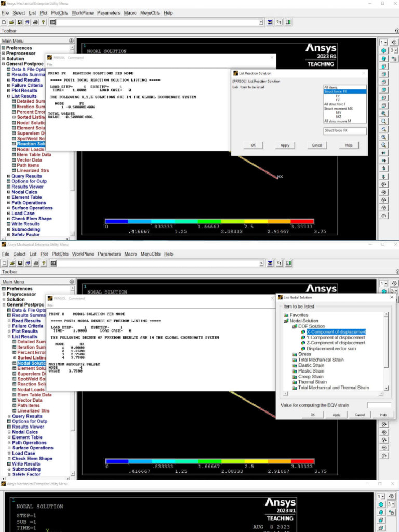This screenshot has width=399, height=532.
Task: Click the EQV strain value input box
Action: click(379, 405)
